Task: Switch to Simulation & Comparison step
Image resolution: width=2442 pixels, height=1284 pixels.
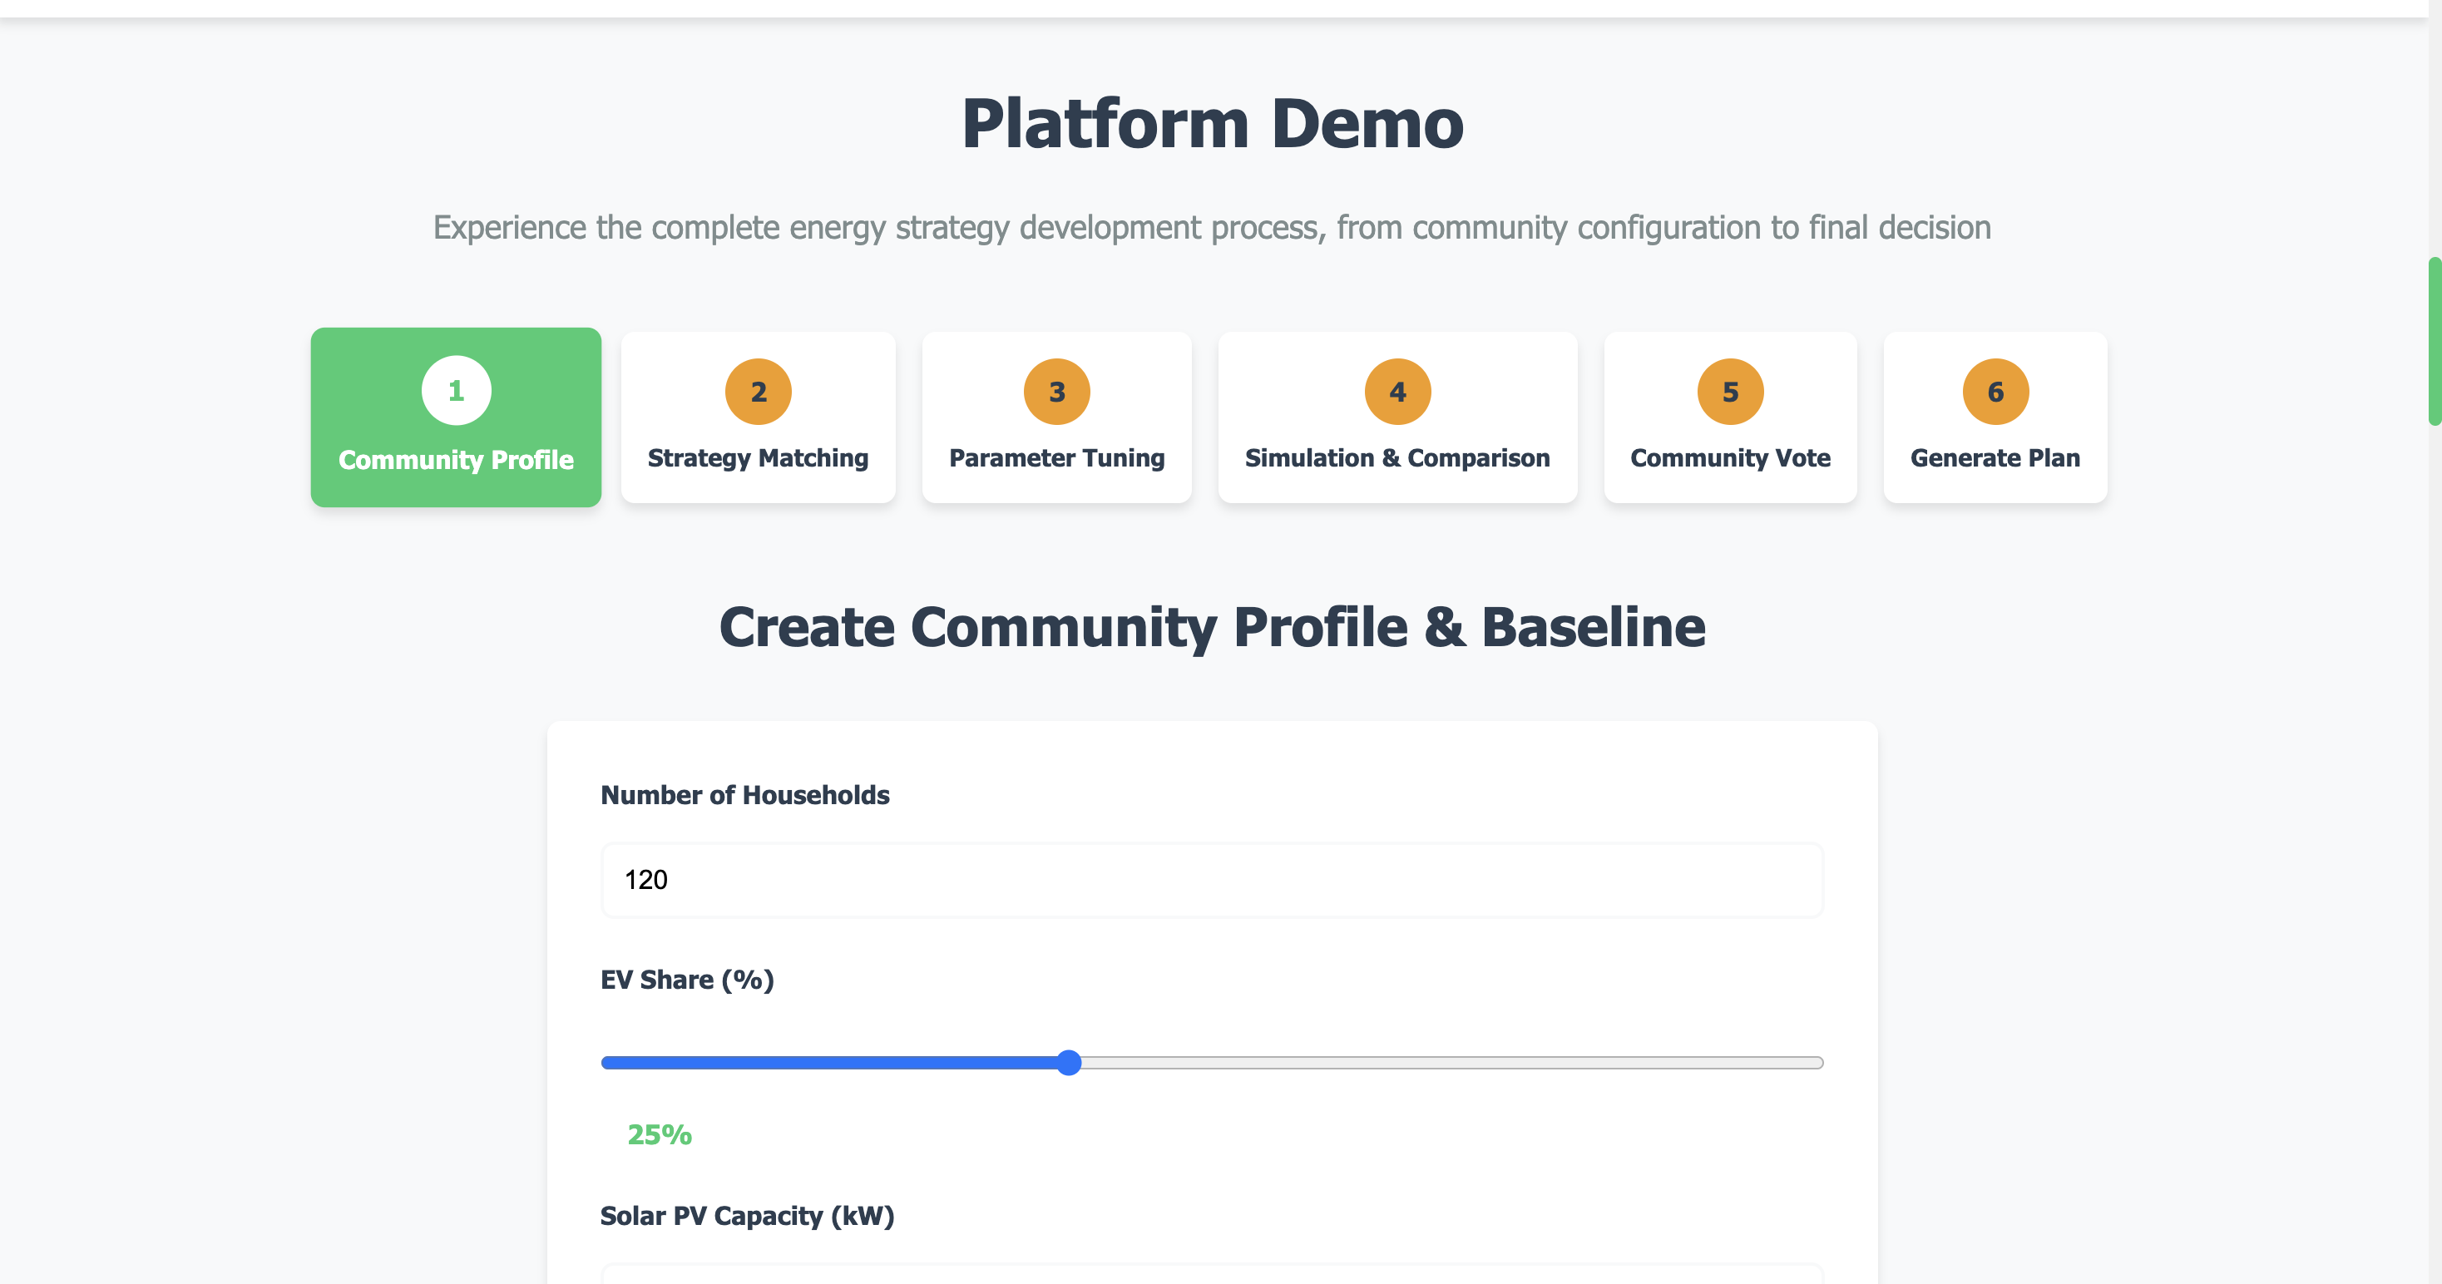Action: coord(1396,457)
